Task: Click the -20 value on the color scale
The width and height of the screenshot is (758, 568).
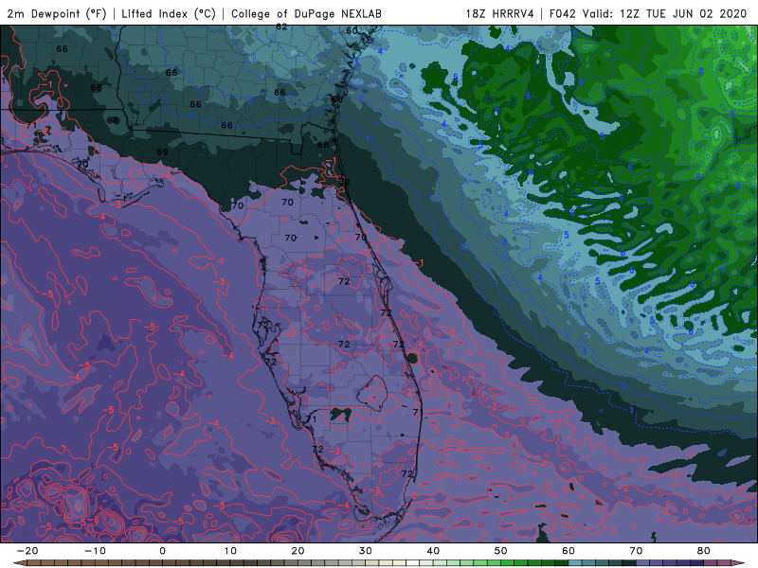Action: pos(27,551)
